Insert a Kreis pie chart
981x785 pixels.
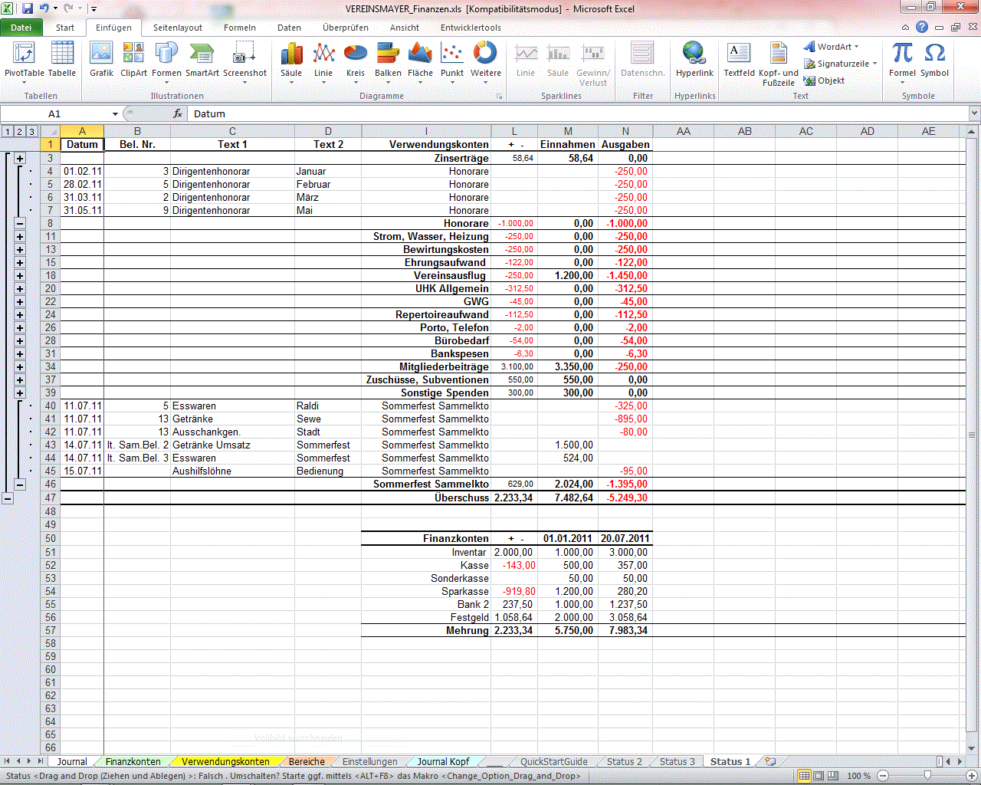pyautogui.click(x=356, y=59)
